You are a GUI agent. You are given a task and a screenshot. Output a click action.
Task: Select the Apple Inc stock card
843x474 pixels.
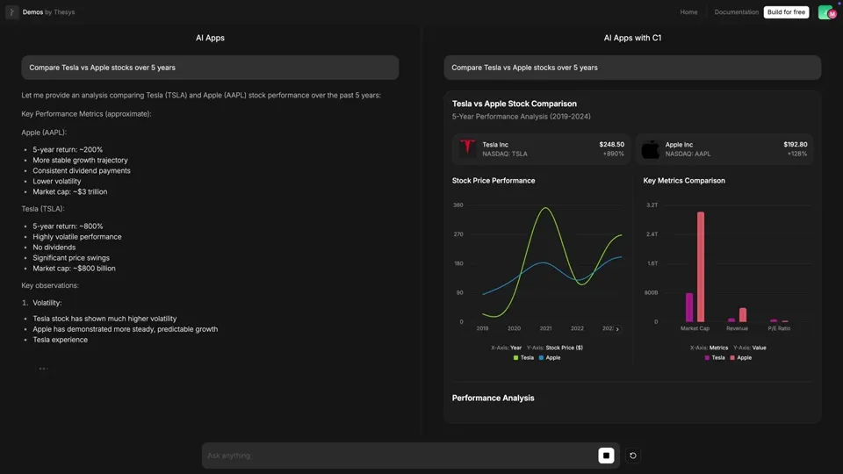(x=724, y=149)
